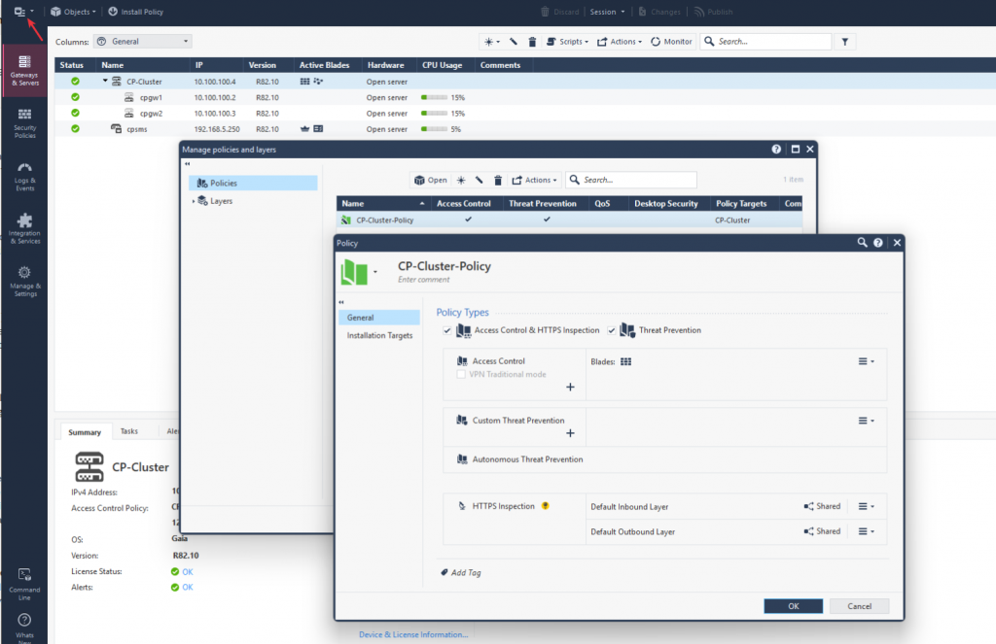Select Policies in Manage policies tree

pyautogui.click(x=253, y=183)
